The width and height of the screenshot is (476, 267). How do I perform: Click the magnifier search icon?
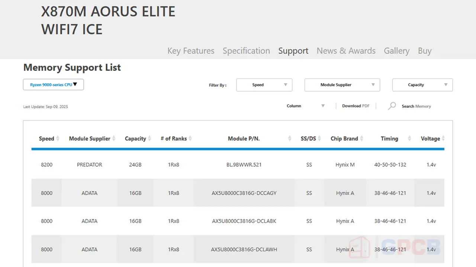(392, 106)
